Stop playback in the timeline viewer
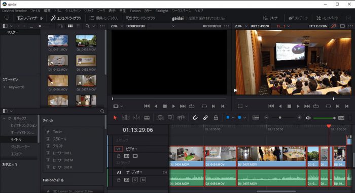 coord(289,106)
